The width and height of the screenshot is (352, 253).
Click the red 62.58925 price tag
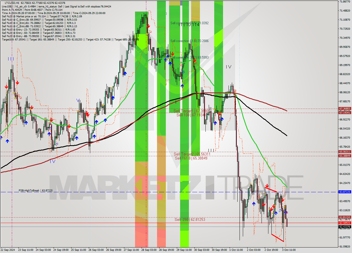345,223
